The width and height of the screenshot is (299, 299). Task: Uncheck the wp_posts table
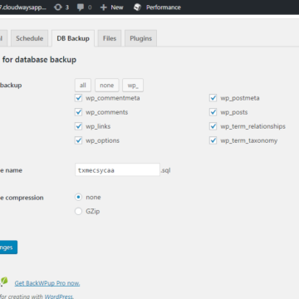point(213,112)
